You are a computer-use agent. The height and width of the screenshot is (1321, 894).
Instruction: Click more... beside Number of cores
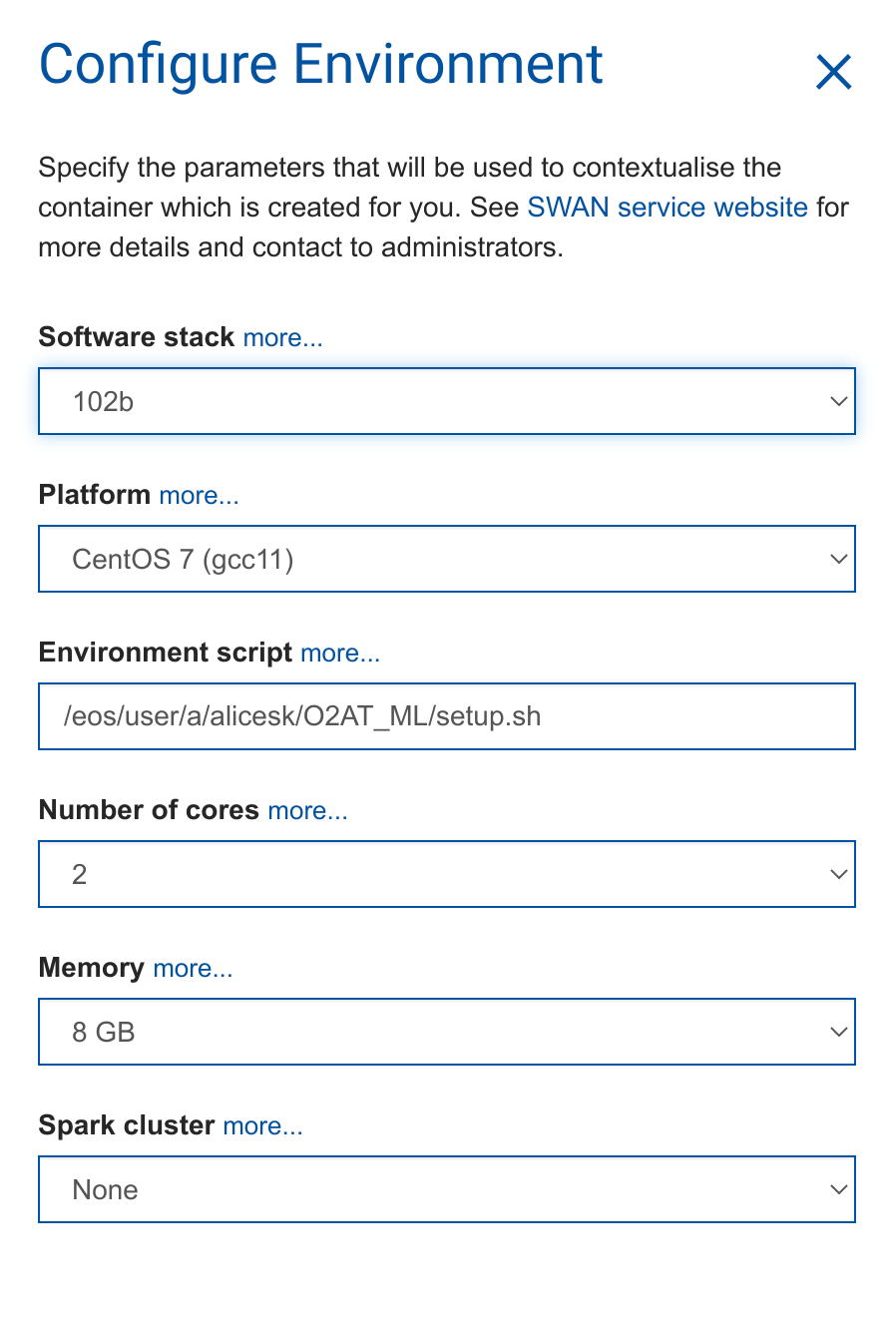tap(308, 811)
